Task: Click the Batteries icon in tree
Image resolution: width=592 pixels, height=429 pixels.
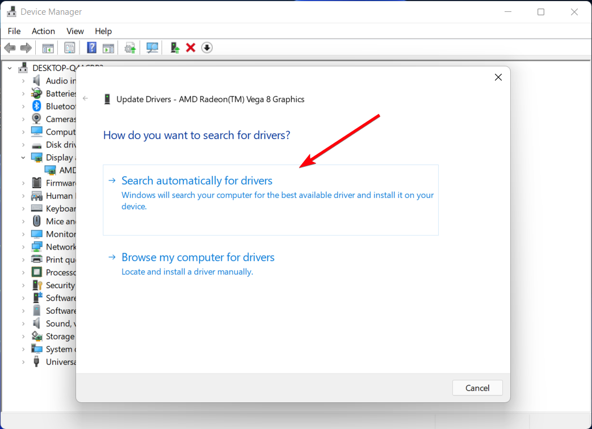Action: pyautogui.click(x=37, y=93)
